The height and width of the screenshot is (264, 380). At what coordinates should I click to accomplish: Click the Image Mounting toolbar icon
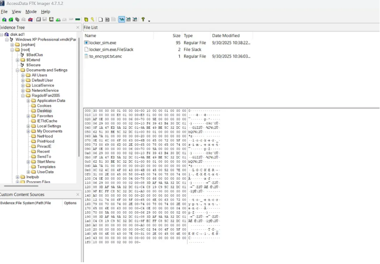[17, 20]
